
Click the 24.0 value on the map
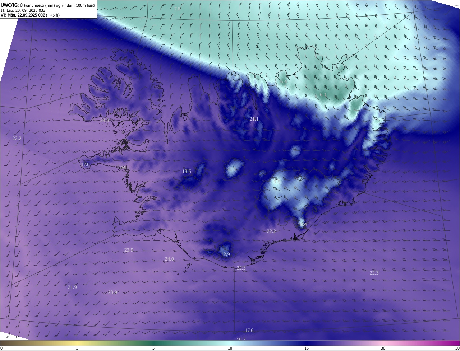tap(169, 259)
